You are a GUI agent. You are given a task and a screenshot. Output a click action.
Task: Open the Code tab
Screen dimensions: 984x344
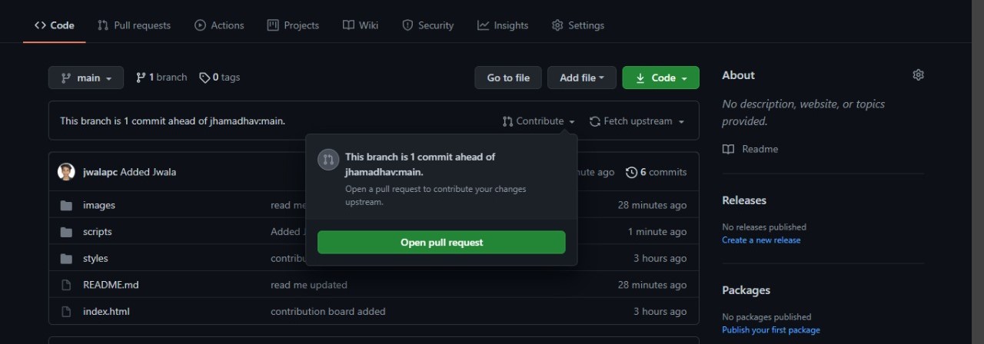[x=54, y=25]
